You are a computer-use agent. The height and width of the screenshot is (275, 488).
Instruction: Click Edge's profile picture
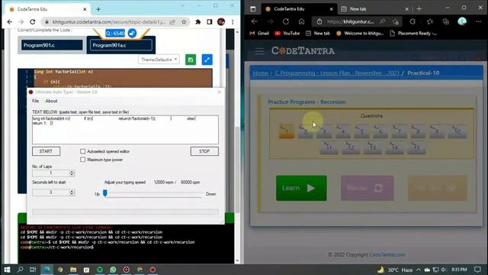click(462, 21)
